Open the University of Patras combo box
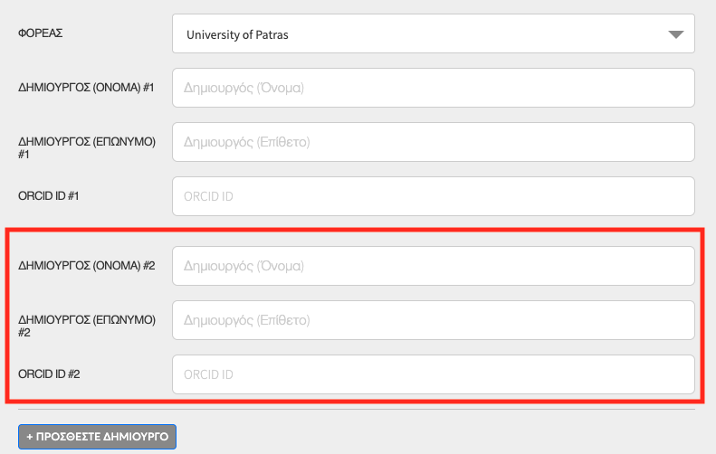Image resolution: width=716 pixels, height=454 pixels. [x=433, y=35]
